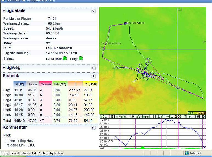This screenshot has height=157, width=212.
Task: Click the Salzgitter Scha label on map
Action: click(111, 43)
